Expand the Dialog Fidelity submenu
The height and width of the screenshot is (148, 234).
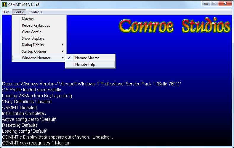point(39,45)
